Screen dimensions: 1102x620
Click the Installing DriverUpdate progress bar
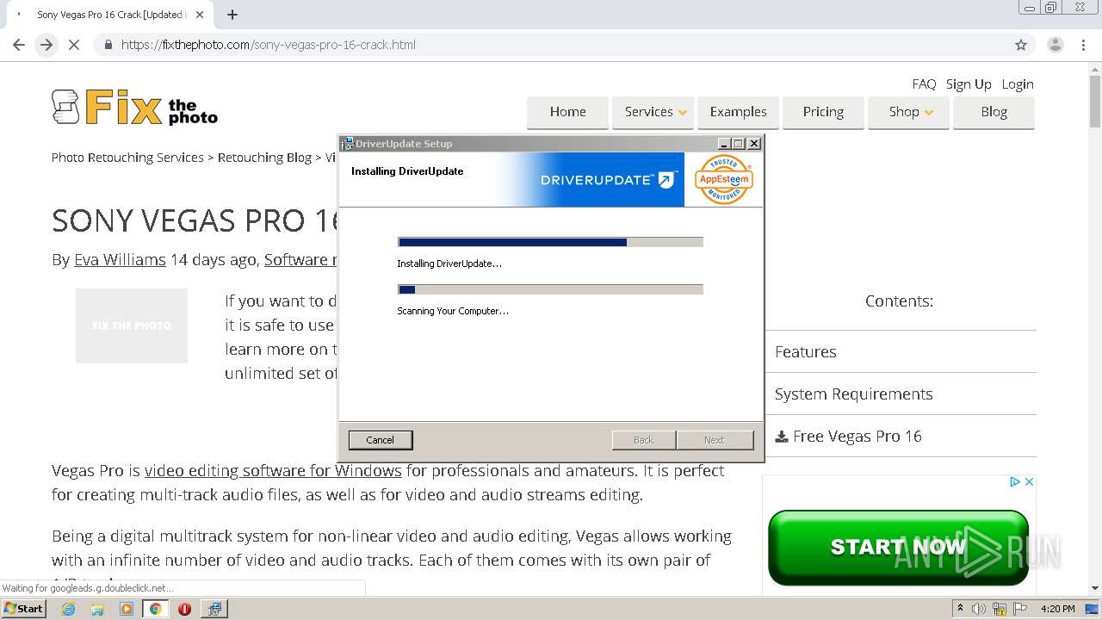click(550, 242)
